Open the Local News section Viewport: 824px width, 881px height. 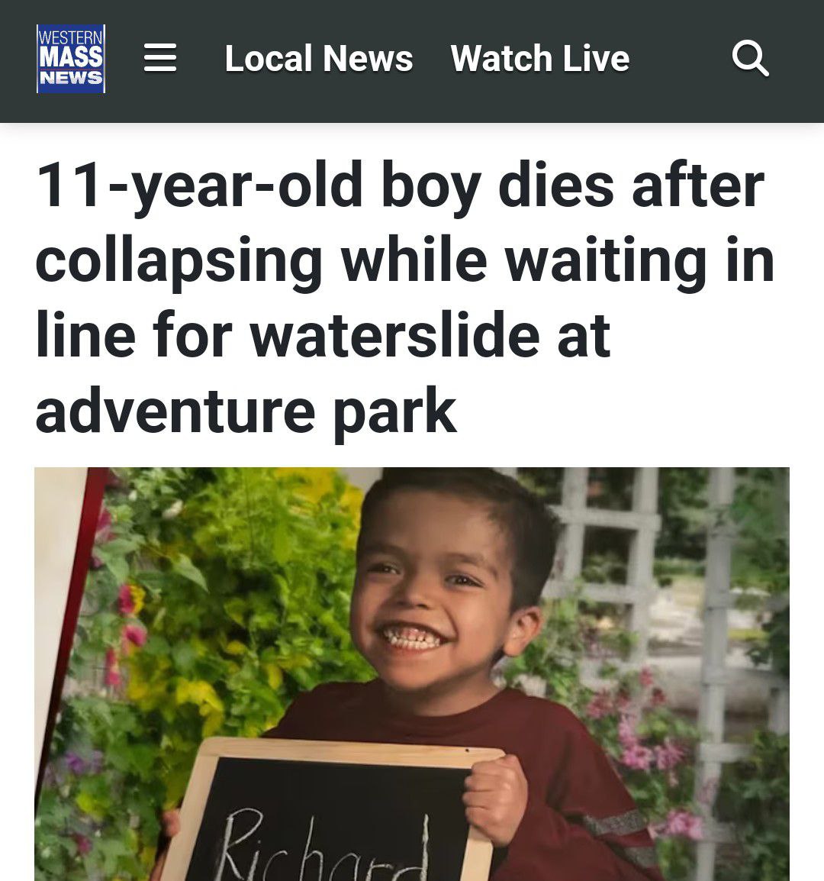pos(318,59)
